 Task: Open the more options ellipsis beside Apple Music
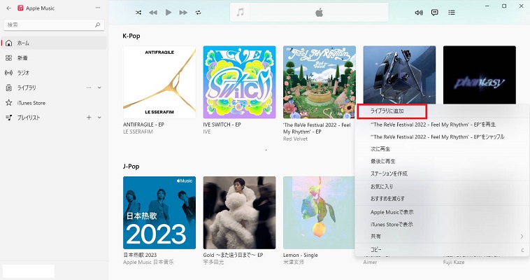point(98,8)
